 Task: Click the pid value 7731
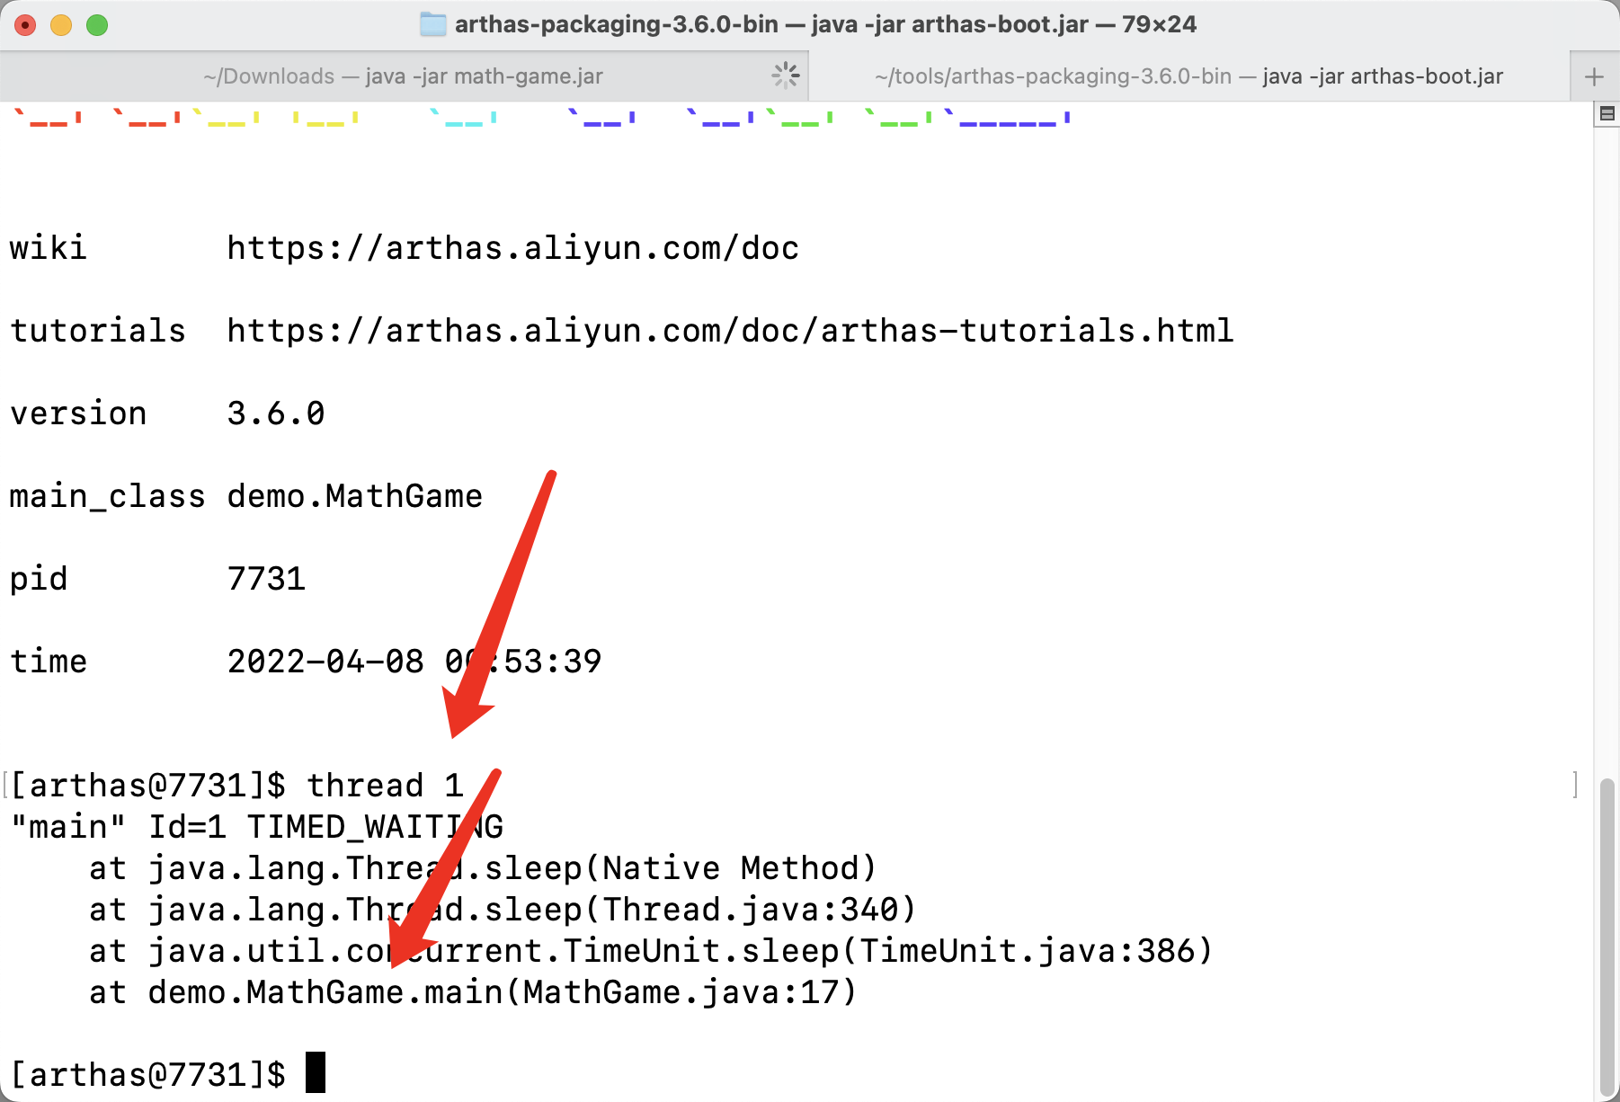(267, 579)
